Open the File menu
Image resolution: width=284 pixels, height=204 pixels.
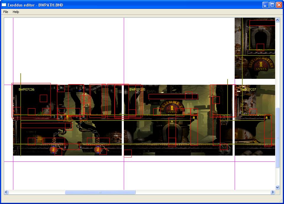(6, 12)
